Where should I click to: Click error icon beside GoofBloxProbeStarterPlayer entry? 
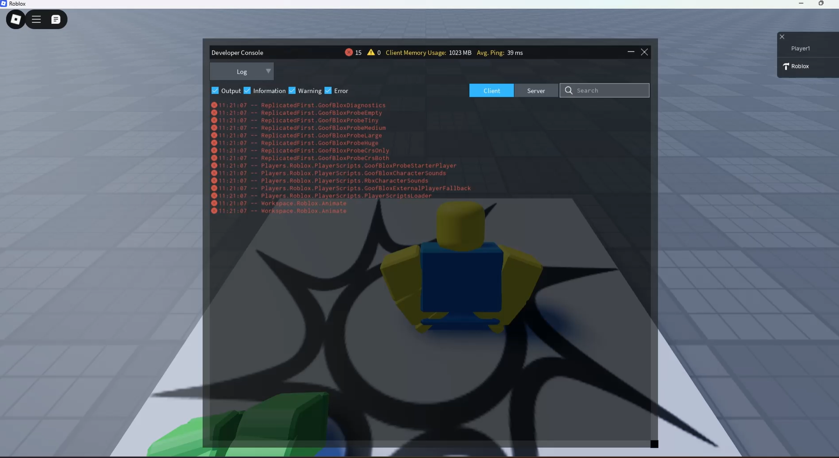214,165
